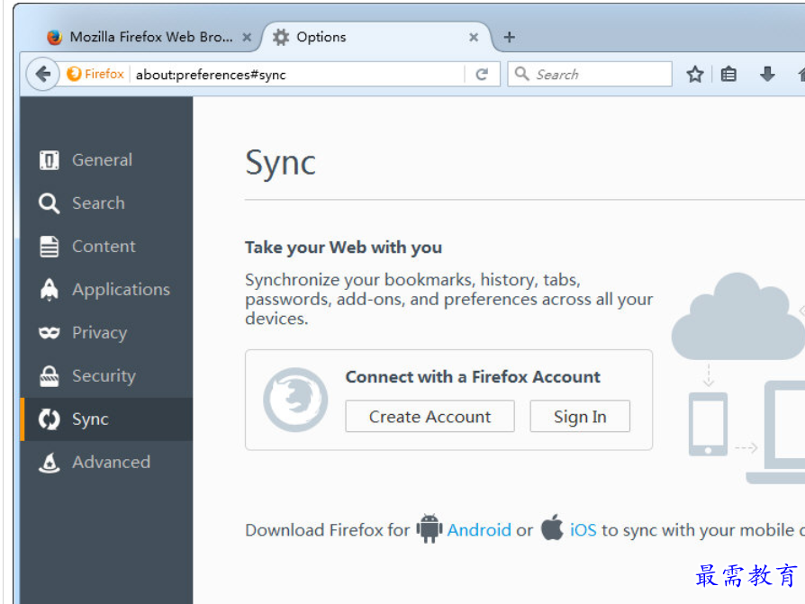Click the Firefox Account globe logo
805x604 pixels.
pos(295,400)
